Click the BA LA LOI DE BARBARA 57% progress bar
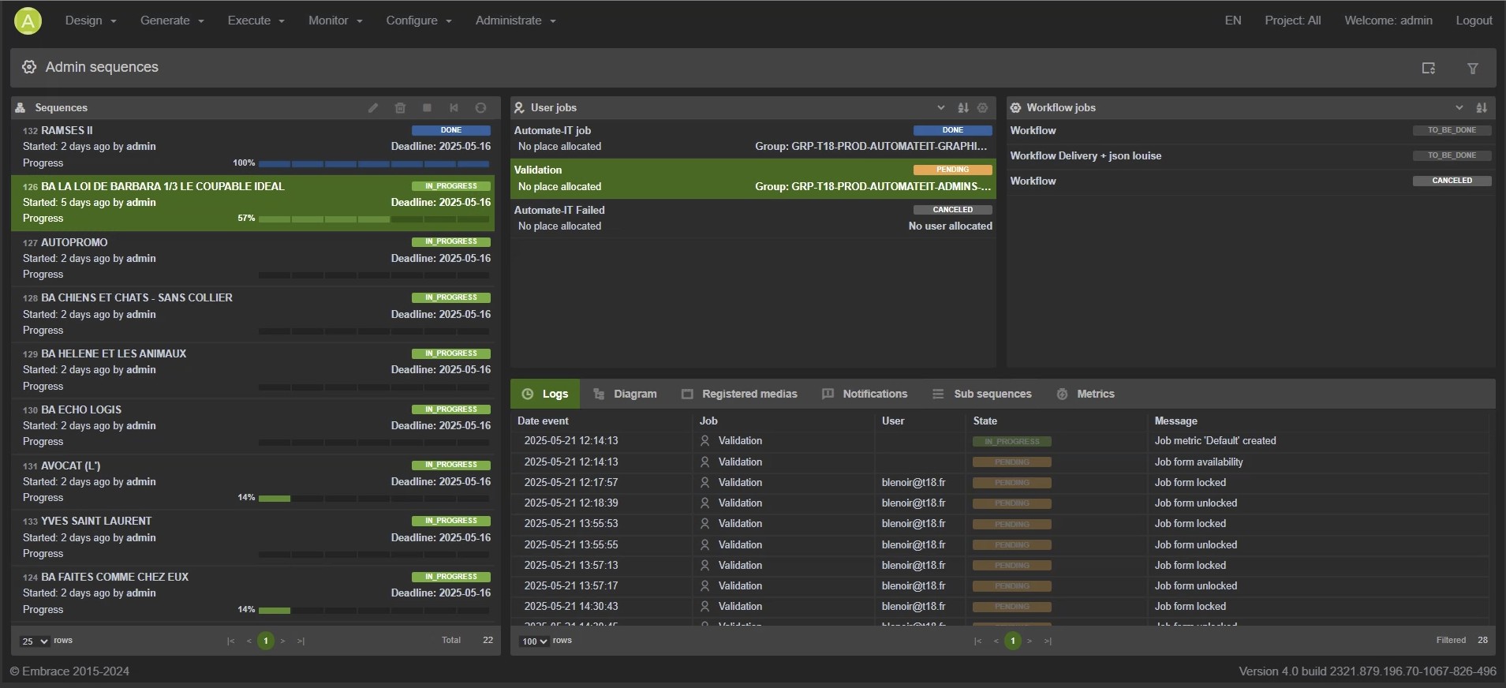The image size is (1506, 688). (x=374, y=219)
